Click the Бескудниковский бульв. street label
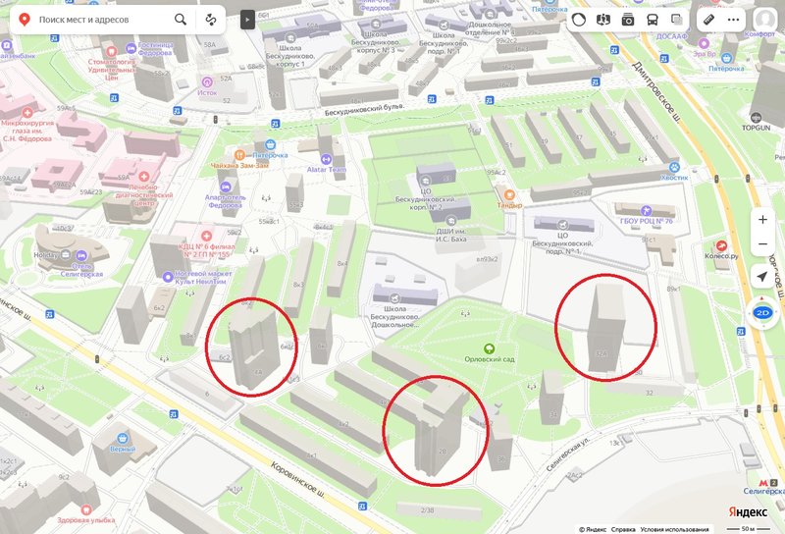785x534 pixels. pyautogui.click(x=363, y=109)
